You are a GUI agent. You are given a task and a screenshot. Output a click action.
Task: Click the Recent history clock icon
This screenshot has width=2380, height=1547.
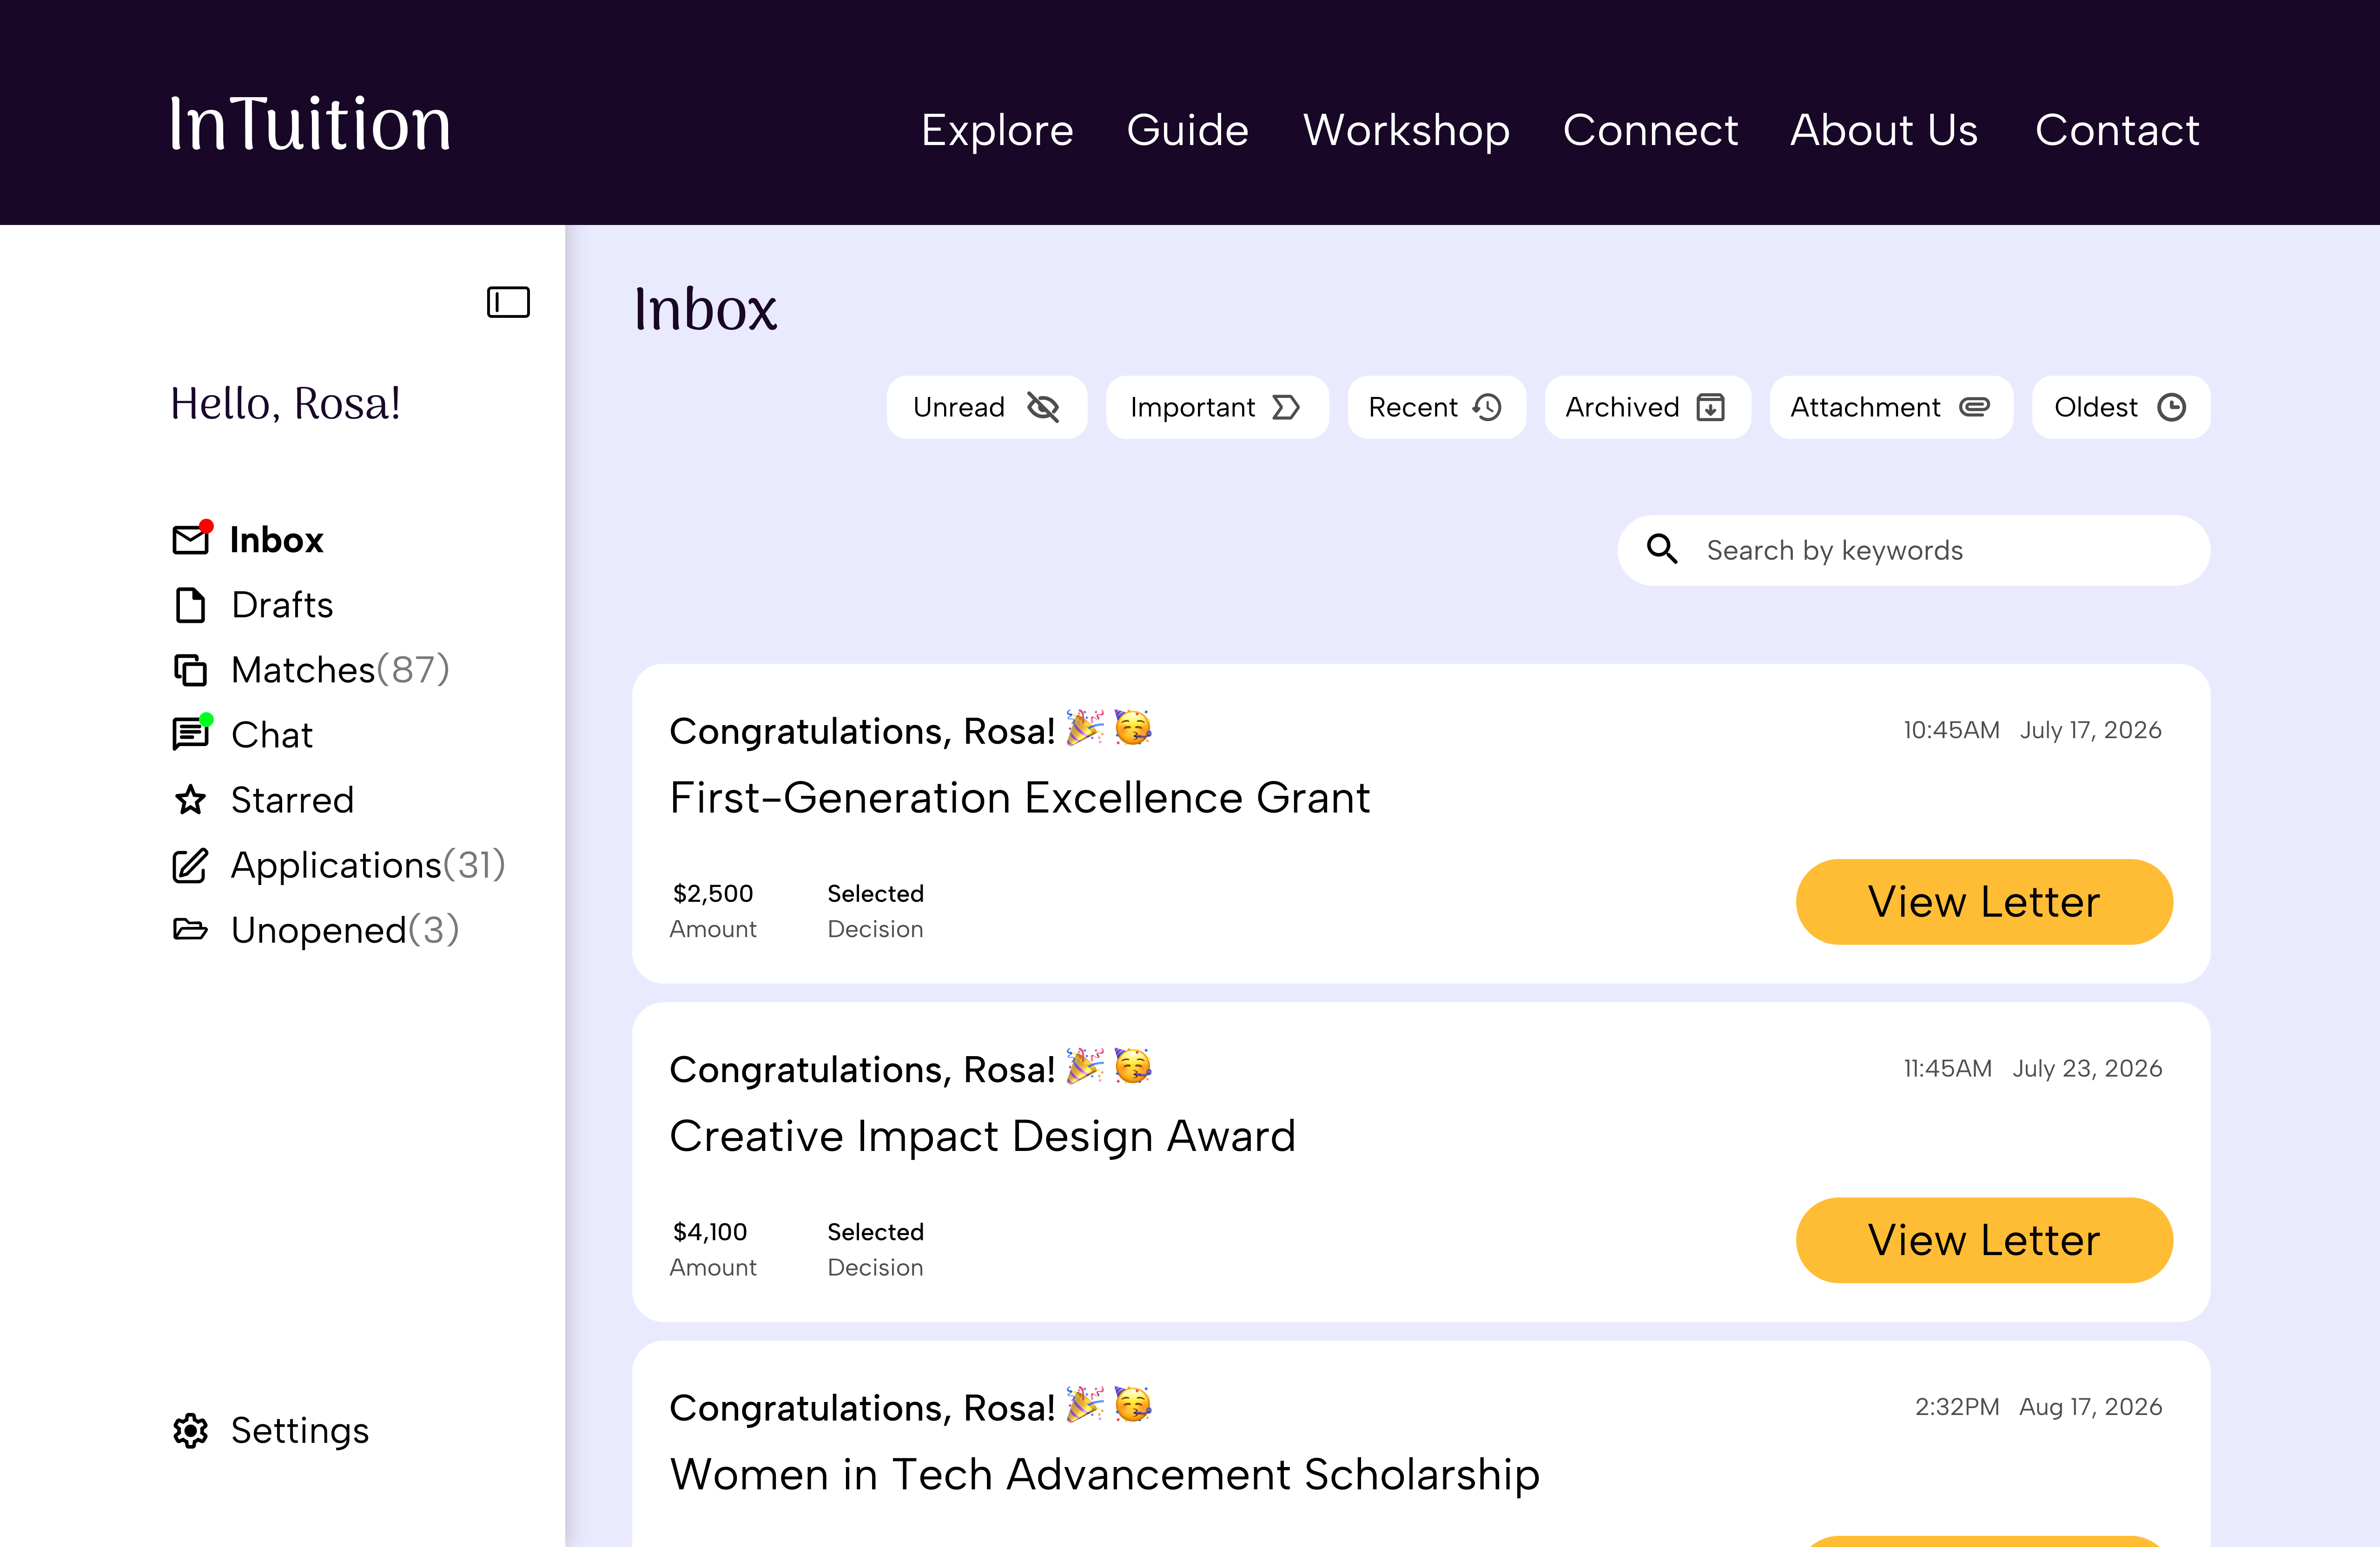(1488, 407)
